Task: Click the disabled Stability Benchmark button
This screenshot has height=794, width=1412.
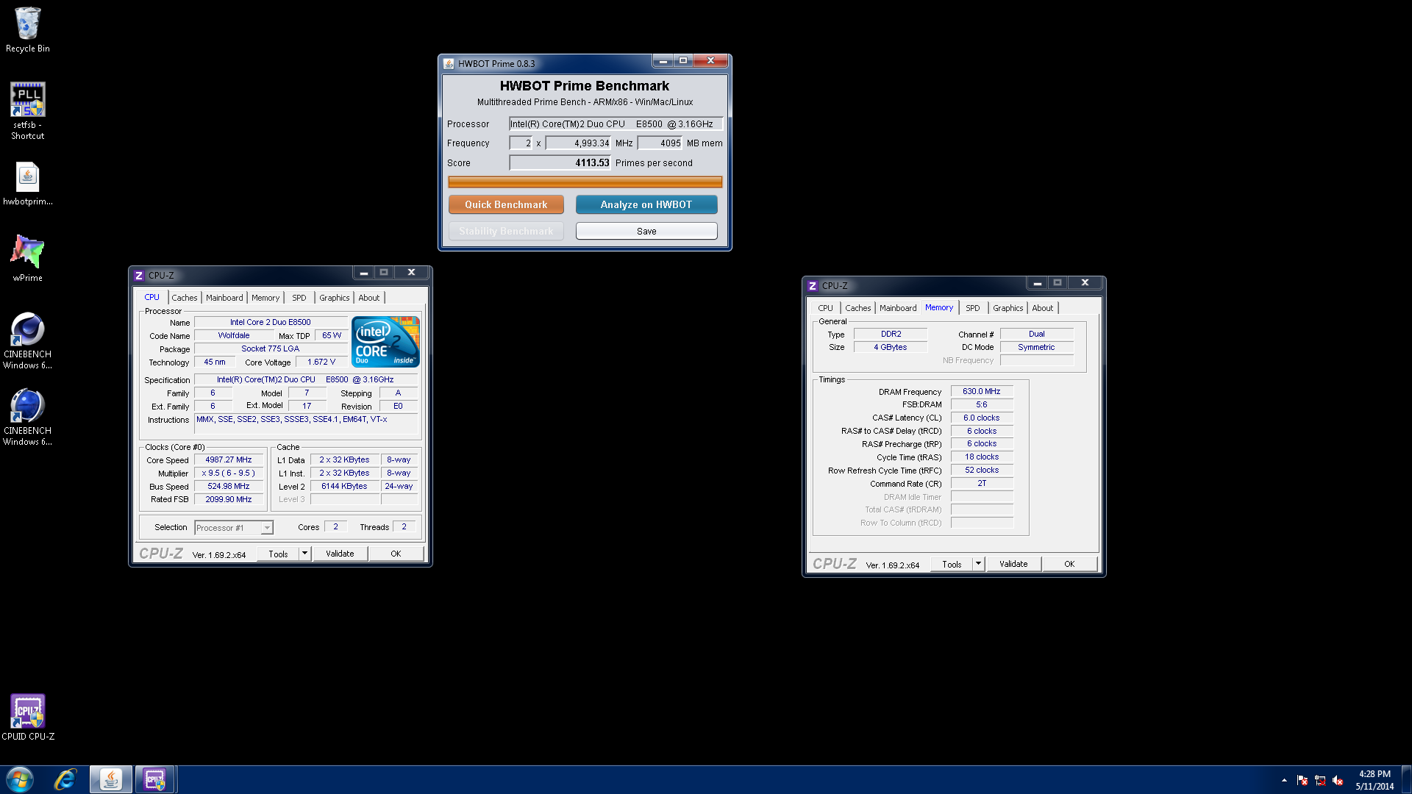Action: [506, 231]
